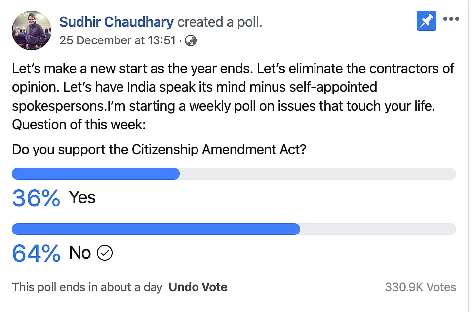Click the 36% result percentage
This screenshot has height=312, width=472.
tap(36, 198)
